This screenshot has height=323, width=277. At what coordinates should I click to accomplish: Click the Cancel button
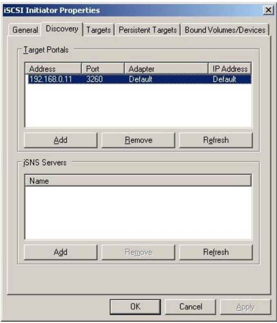[x=190, y=307]
